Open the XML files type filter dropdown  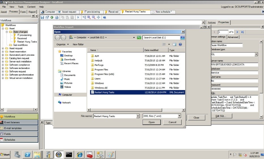pos(179,116)
